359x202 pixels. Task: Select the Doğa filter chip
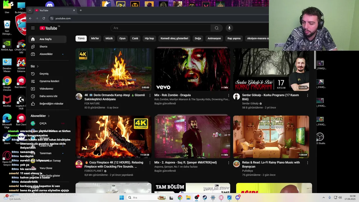tap(198, 38)
